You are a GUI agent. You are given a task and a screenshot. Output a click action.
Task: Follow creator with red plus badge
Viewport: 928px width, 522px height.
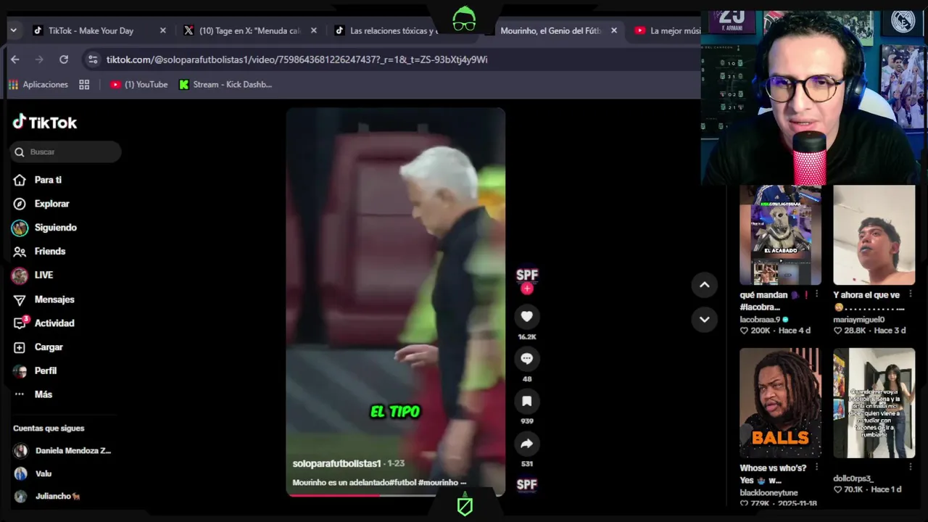point(527,289)
